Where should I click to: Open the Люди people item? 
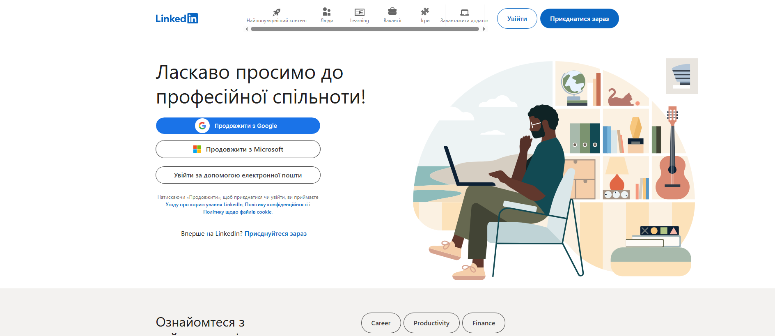pyautogui.click(x=327, y=16)
